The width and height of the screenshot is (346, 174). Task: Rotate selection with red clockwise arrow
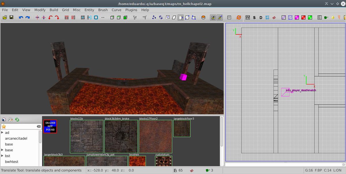[x=57, y=18]
